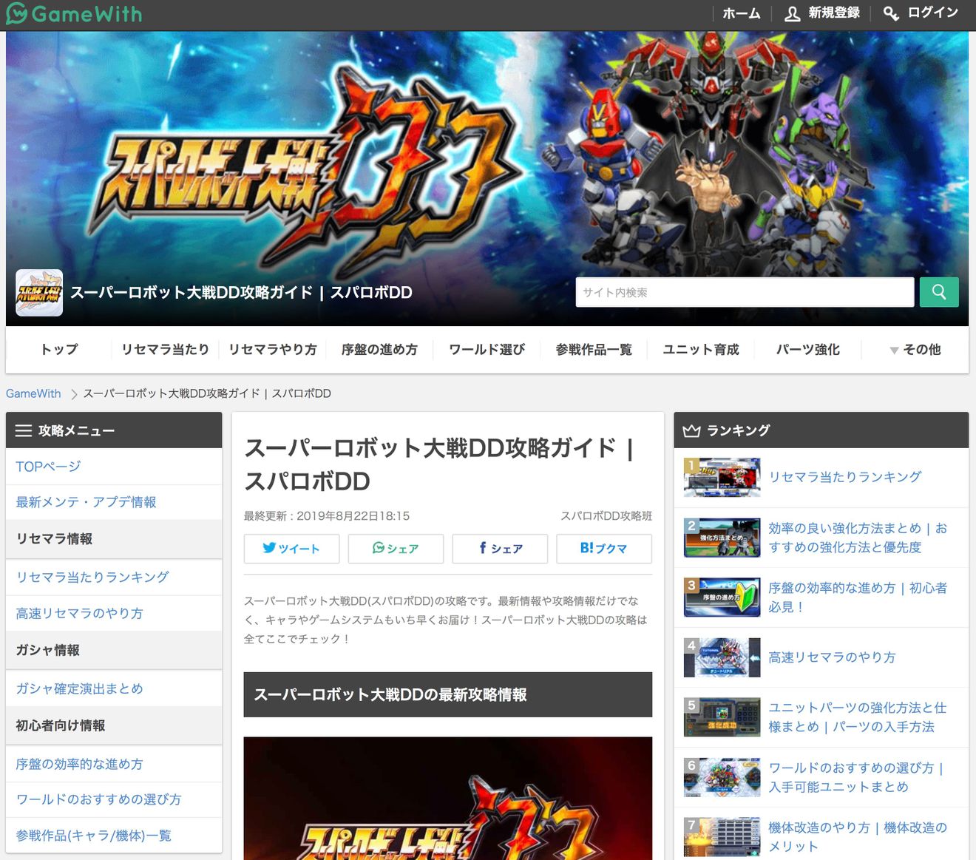The image size is (976, 860).
Task: Open ranking link 序盤の効率的な進め方
Action: tap(858, 597)
